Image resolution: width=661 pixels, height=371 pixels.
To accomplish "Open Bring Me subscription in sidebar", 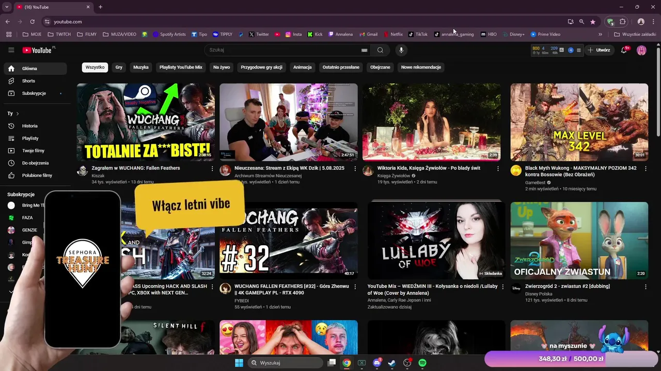I will [x=25, y=205].
